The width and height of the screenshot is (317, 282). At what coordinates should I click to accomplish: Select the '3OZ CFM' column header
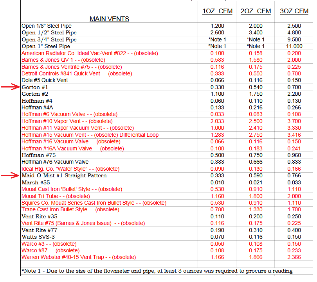click(294, 11)
